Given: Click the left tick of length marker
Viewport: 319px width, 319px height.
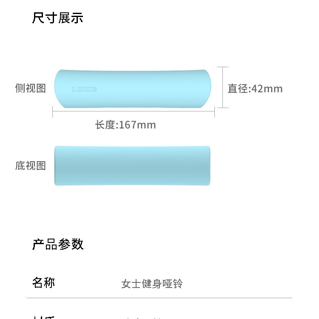Looking at the screenshot, I should (x=53, y=111).
